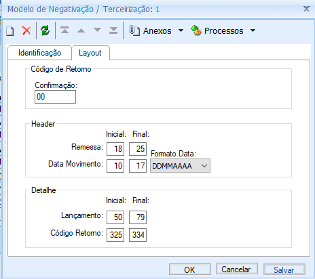
Task: Click the OK button
Action: 190,270
